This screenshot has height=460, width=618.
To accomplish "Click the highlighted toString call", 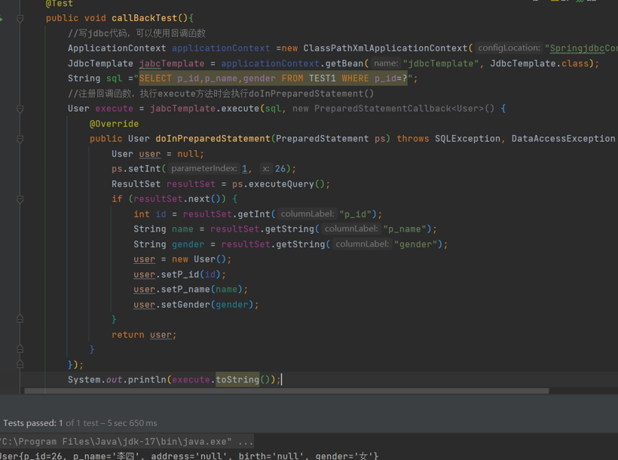I will coord(237,379).
